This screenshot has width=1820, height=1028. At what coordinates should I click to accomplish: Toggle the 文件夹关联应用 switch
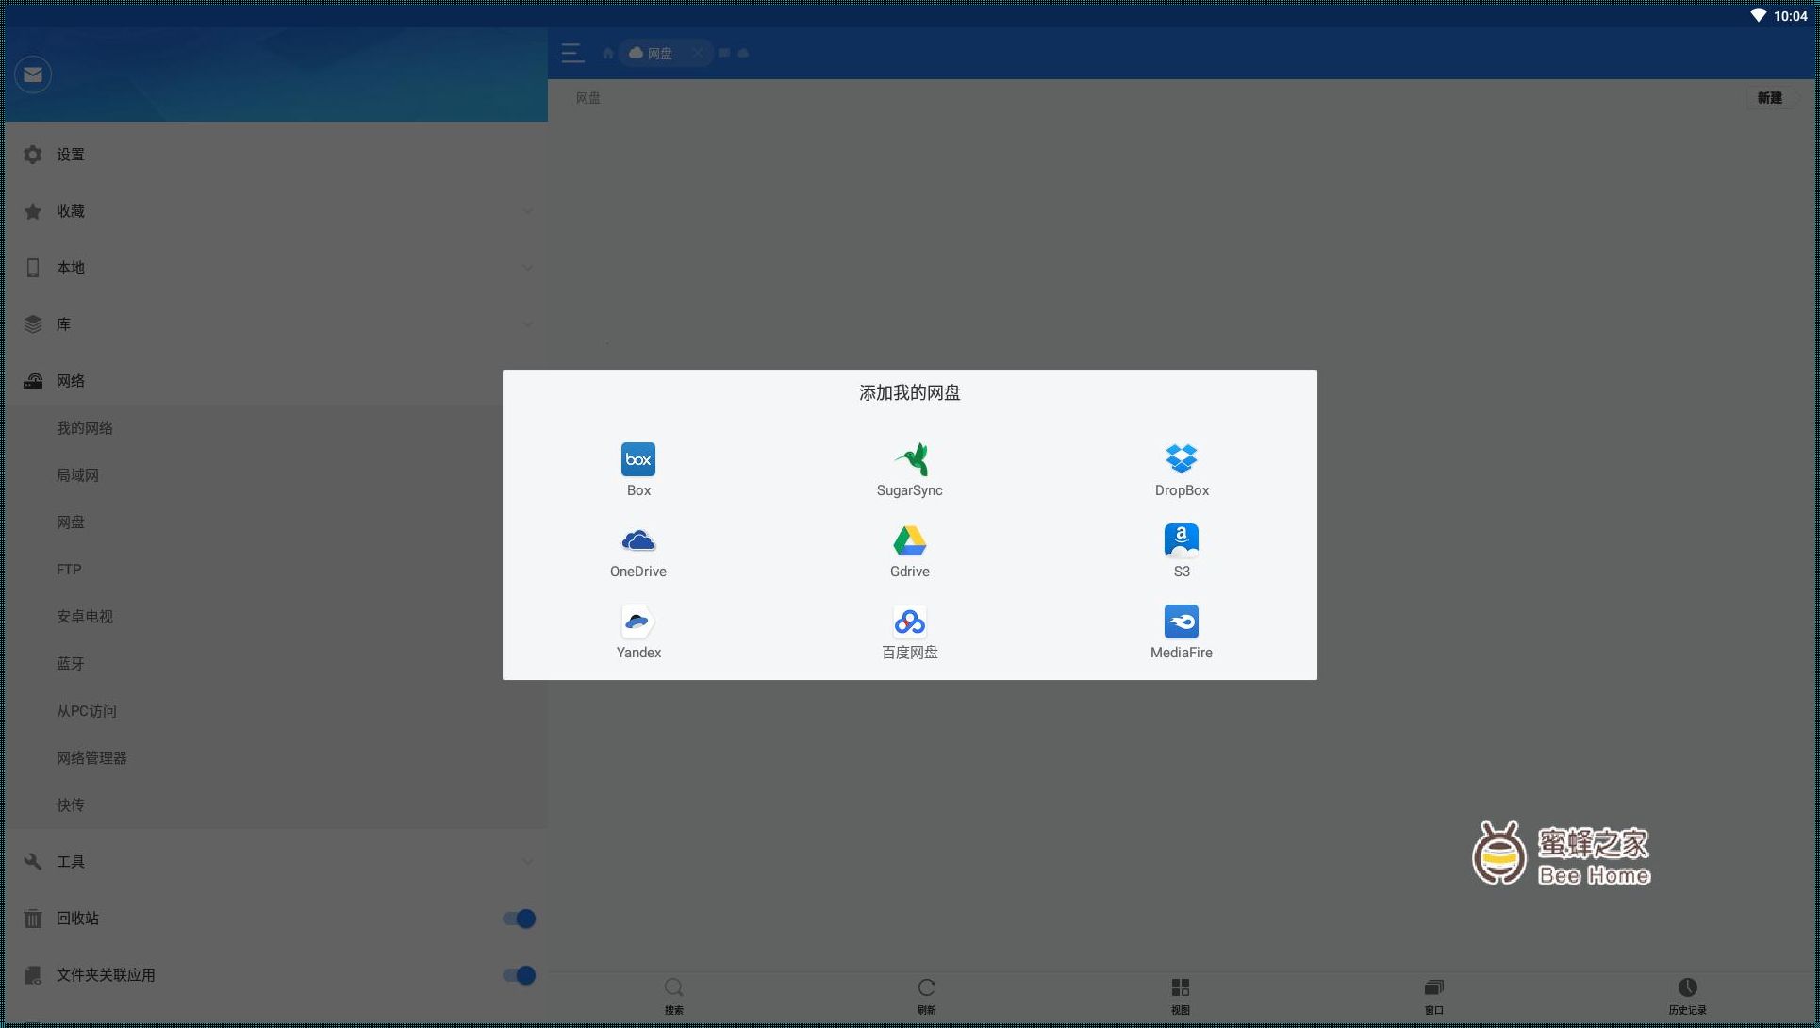pyautogui.click(x=519, y=975)
